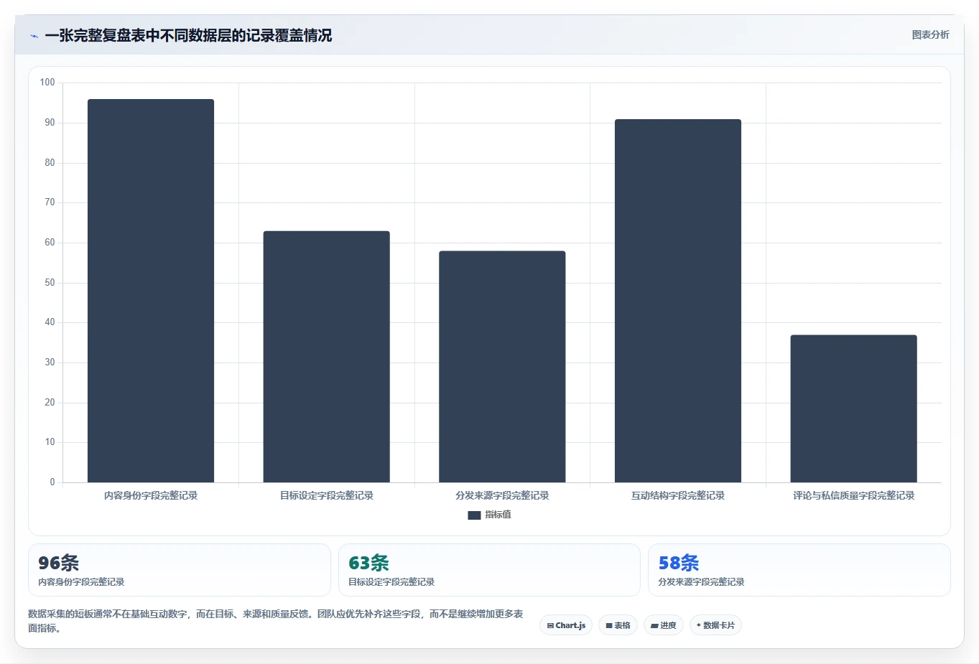The width and height of the screenshot is (979, 664).
Task: Toggle the 指标值 legend color swatch
Action: click(474, 515)
